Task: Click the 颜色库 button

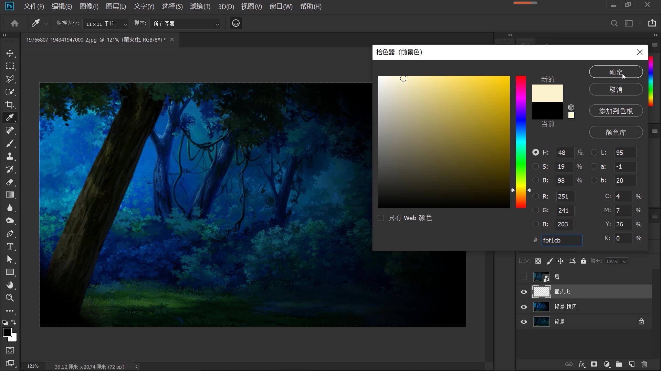Action: (616, 132)
